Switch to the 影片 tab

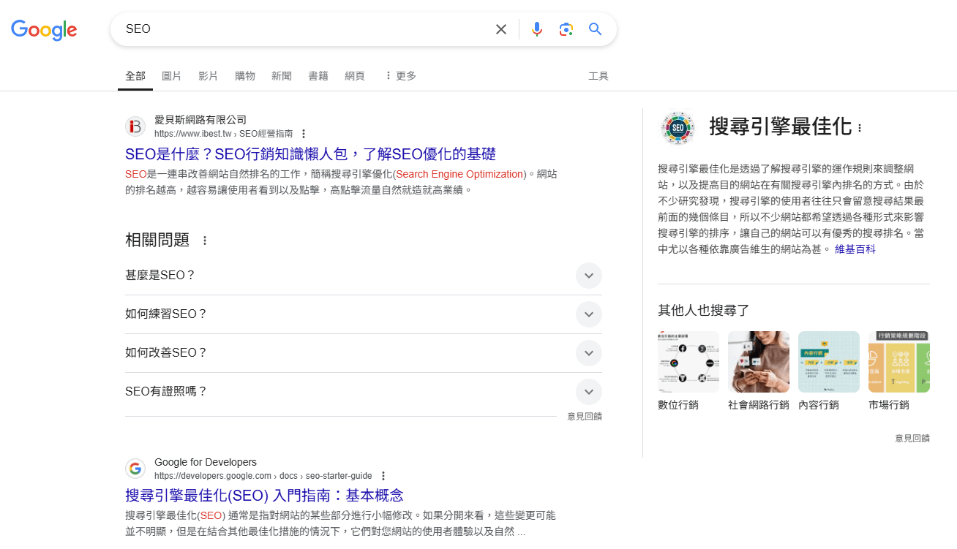209,76
